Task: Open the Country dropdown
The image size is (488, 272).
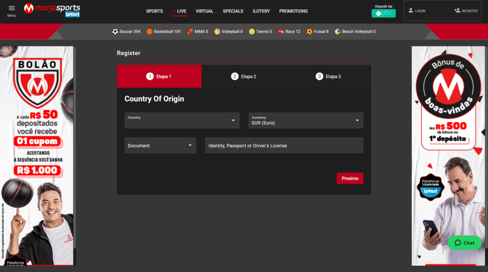Action: click(182, 120)
